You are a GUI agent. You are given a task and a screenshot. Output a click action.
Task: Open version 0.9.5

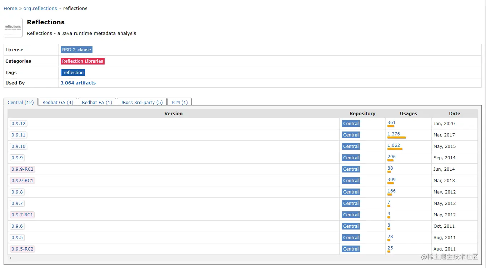[x=17, y=238]
